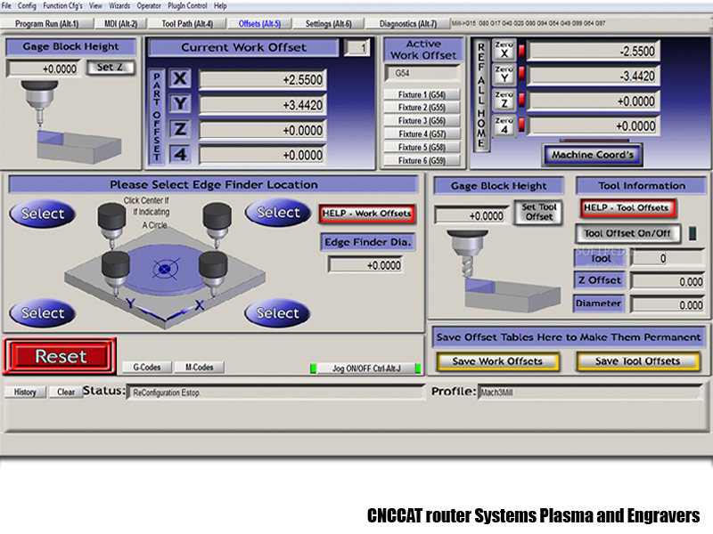
Task: Click the circle center crosshair on the plate
Action: tap(164, 267)
